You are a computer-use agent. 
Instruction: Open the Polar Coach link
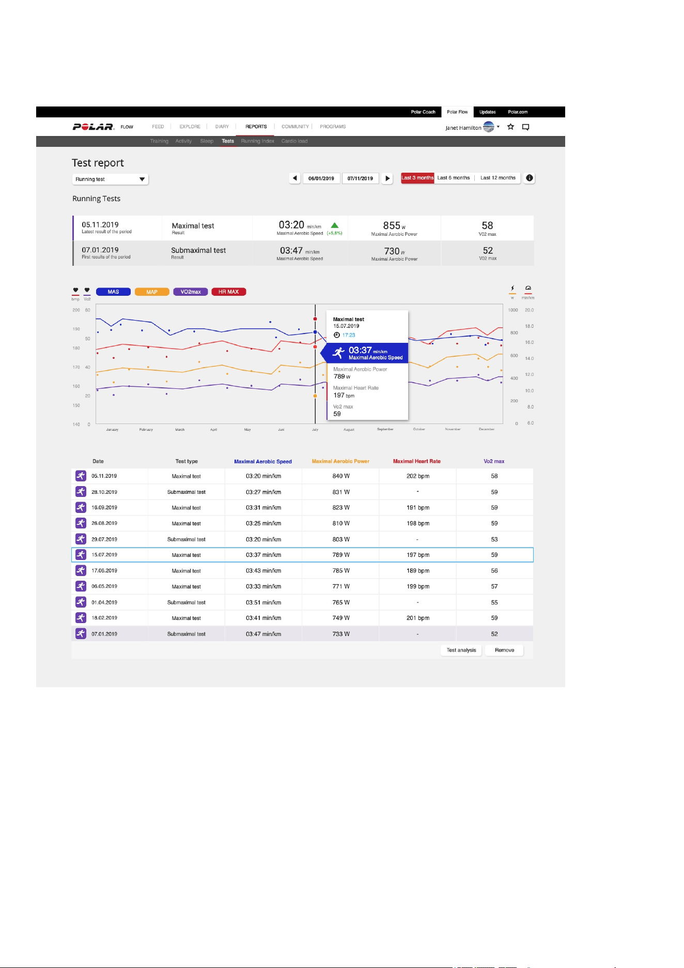[x=423, y=112]
